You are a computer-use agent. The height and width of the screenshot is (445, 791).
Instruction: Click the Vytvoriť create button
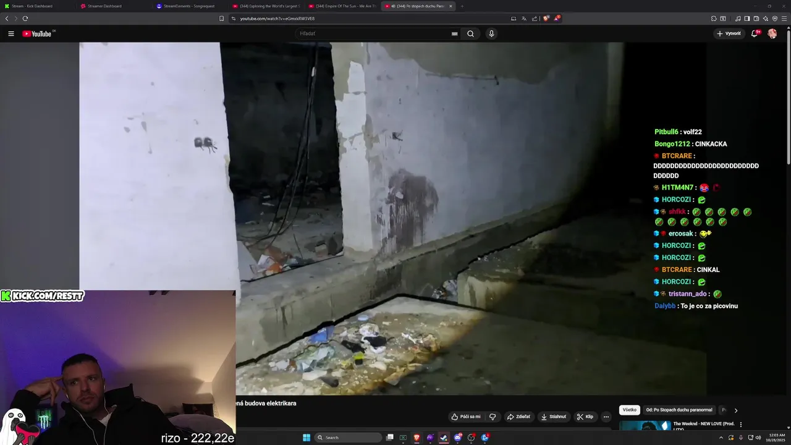pos(729,34)
